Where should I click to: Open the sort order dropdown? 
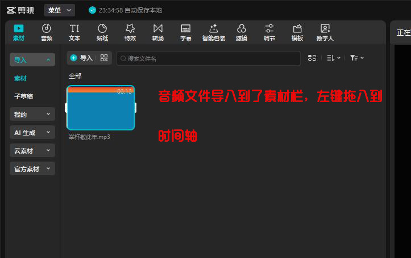click(x=333, y=58)
